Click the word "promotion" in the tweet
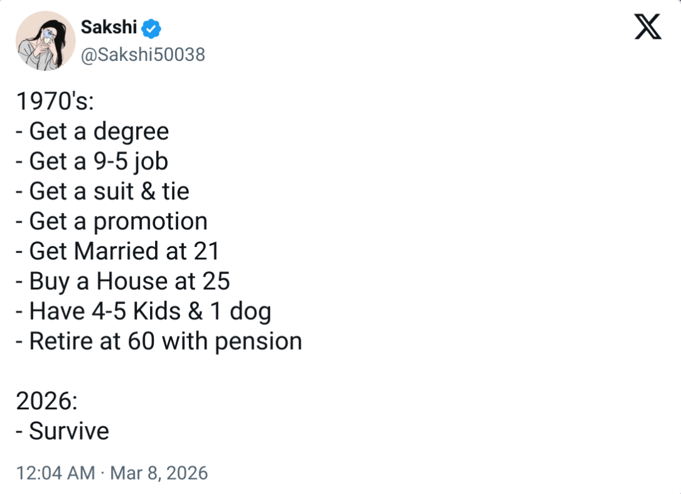The height and width of the screenshot is (494, 681). coord(150,221)
